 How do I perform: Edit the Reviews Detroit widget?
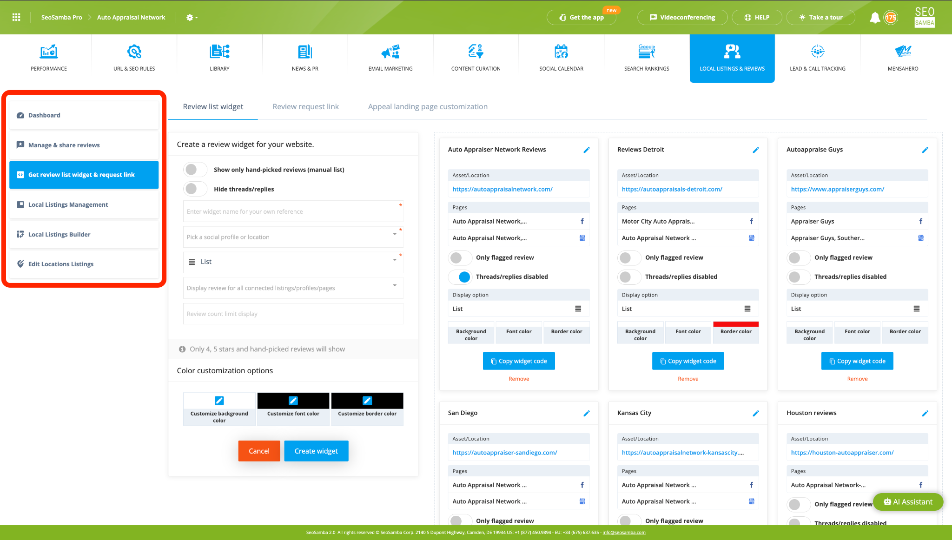756,150
